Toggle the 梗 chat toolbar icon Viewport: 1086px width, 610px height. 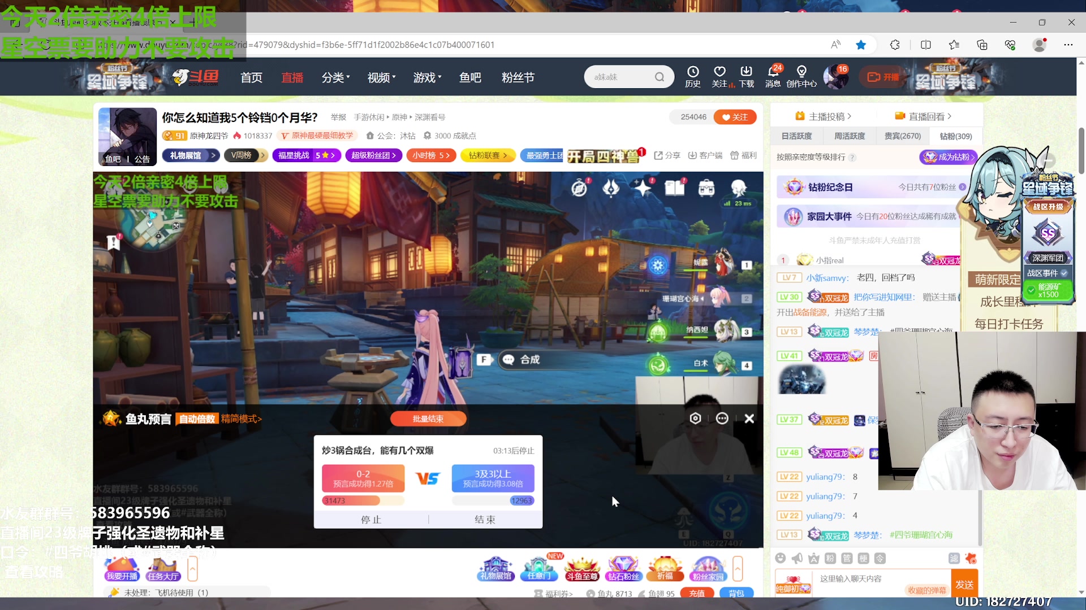click(863, 558)
